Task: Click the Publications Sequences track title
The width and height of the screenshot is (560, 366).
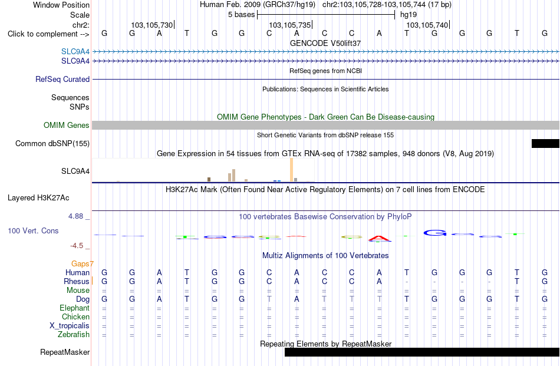Action: click(x=325, y=89)
